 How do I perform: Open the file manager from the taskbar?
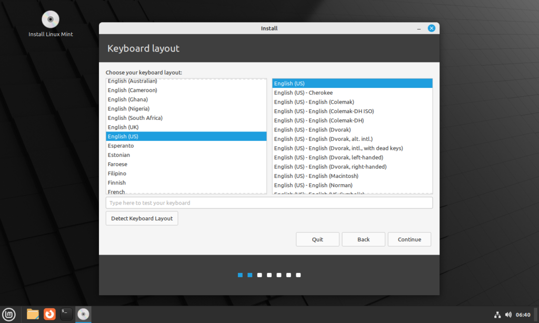tap(32, 314)
